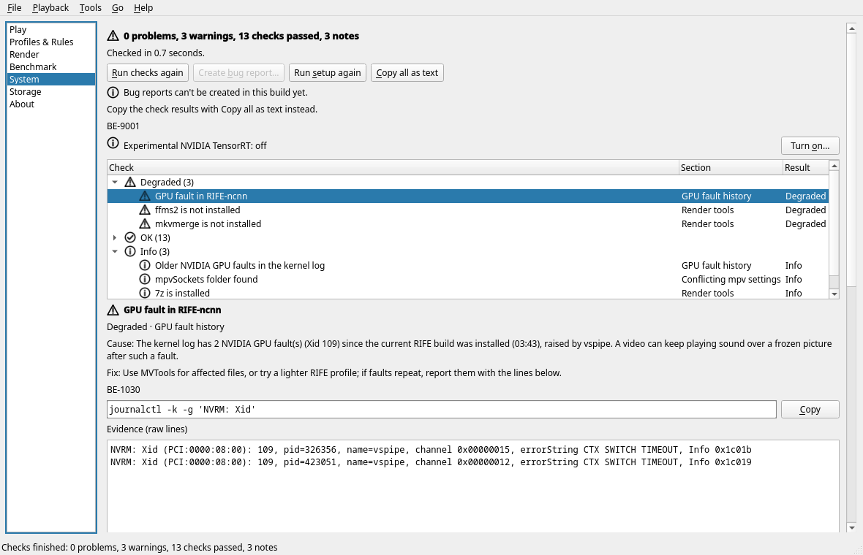This screenshot has width=863, height=555.
Task: Click the 'BE-1030' code text
Action: coord(124,390)
